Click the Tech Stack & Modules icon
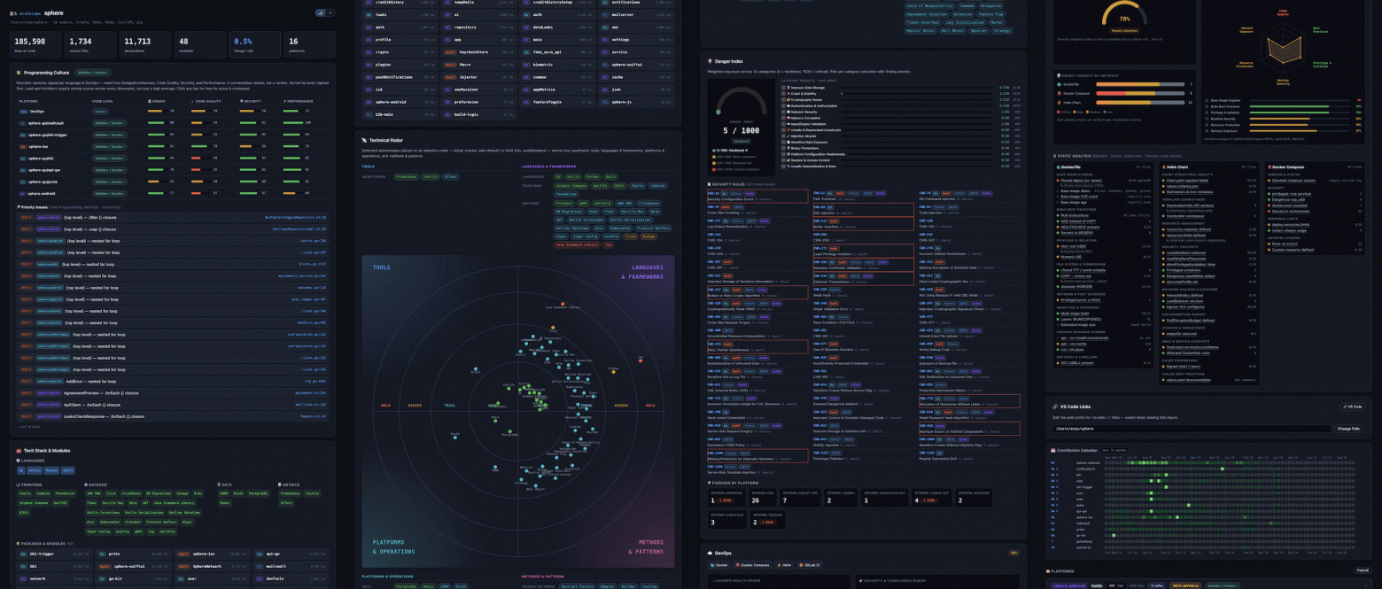Viewport: 1382px width, 589px height. tap(19, 451)
